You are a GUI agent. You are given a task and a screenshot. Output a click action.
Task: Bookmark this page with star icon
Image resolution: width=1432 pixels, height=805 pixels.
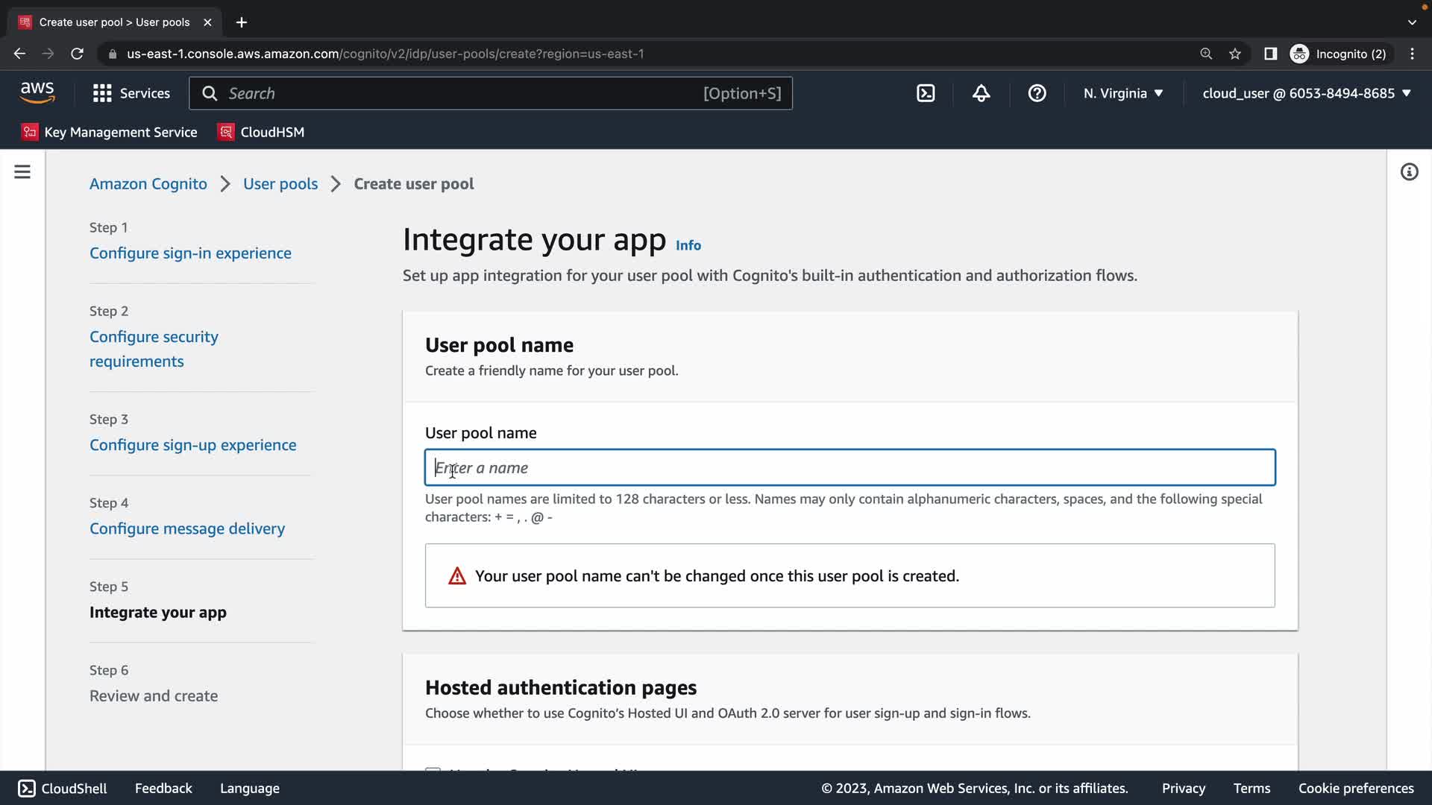[1235, 54]
